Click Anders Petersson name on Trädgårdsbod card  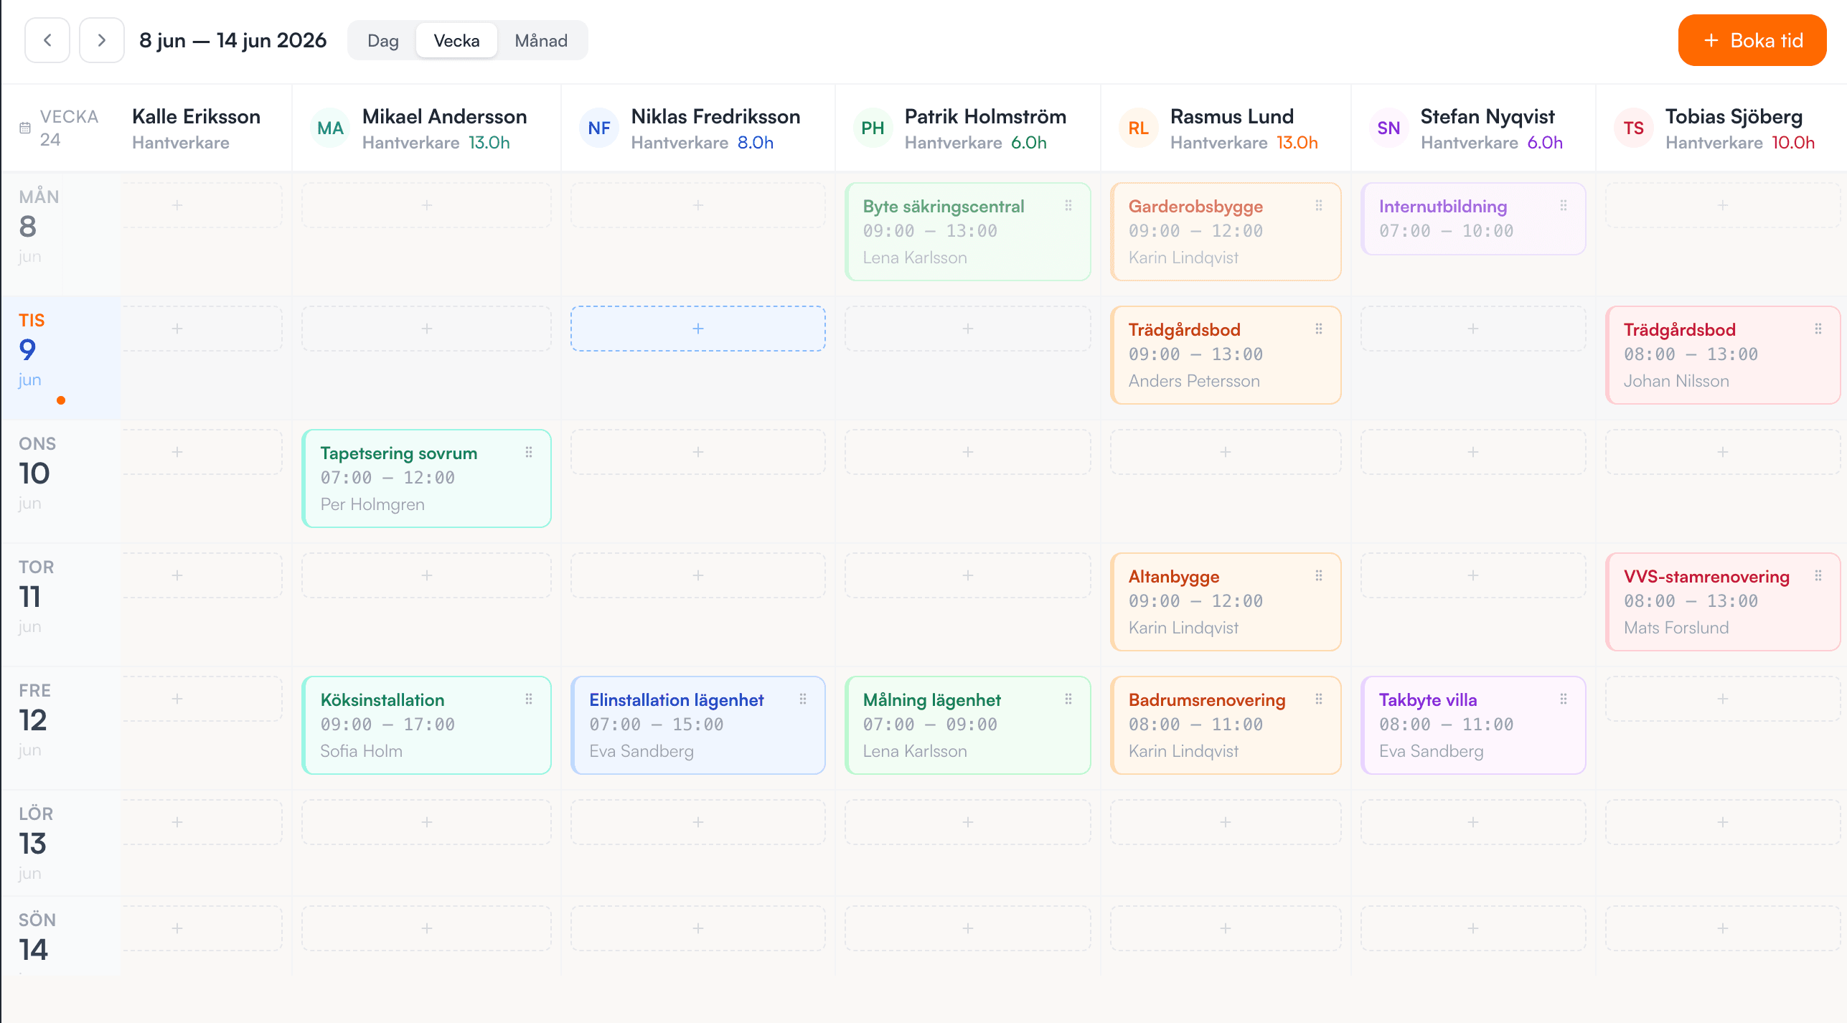1194,381
